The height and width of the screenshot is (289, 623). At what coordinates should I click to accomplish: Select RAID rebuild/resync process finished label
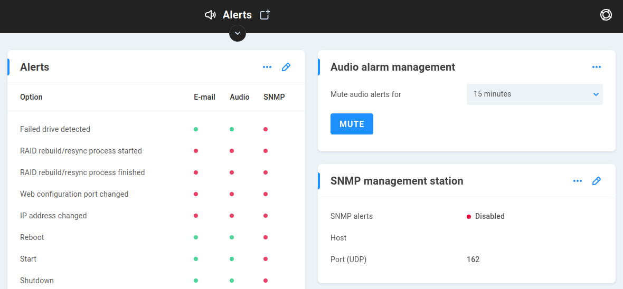[83, 172]
